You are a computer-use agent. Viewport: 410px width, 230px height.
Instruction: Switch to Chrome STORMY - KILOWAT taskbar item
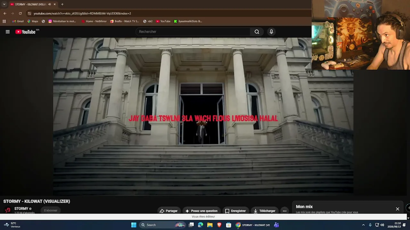point(253,225)
